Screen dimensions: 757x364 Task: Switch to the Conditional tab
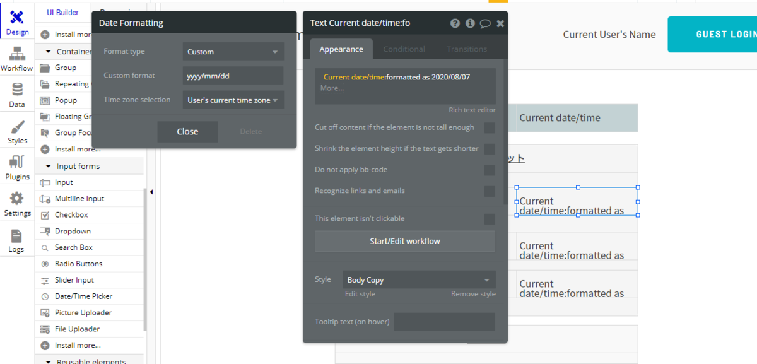point(404,49)
